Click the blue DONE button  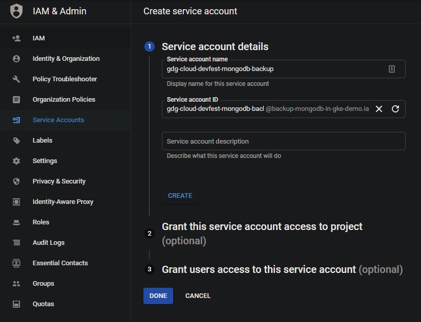[x=158, y=296]
